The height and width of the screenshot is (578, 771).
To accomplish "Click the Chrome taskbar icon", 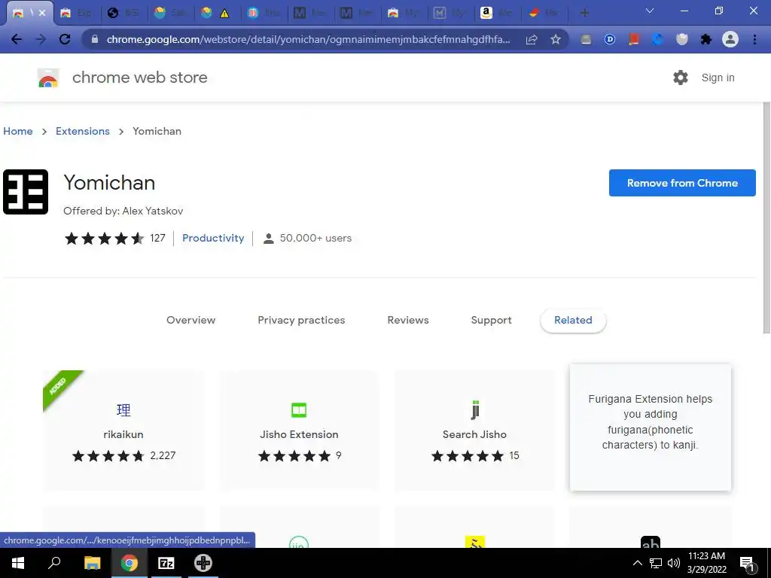I will [x=130, y=563].
